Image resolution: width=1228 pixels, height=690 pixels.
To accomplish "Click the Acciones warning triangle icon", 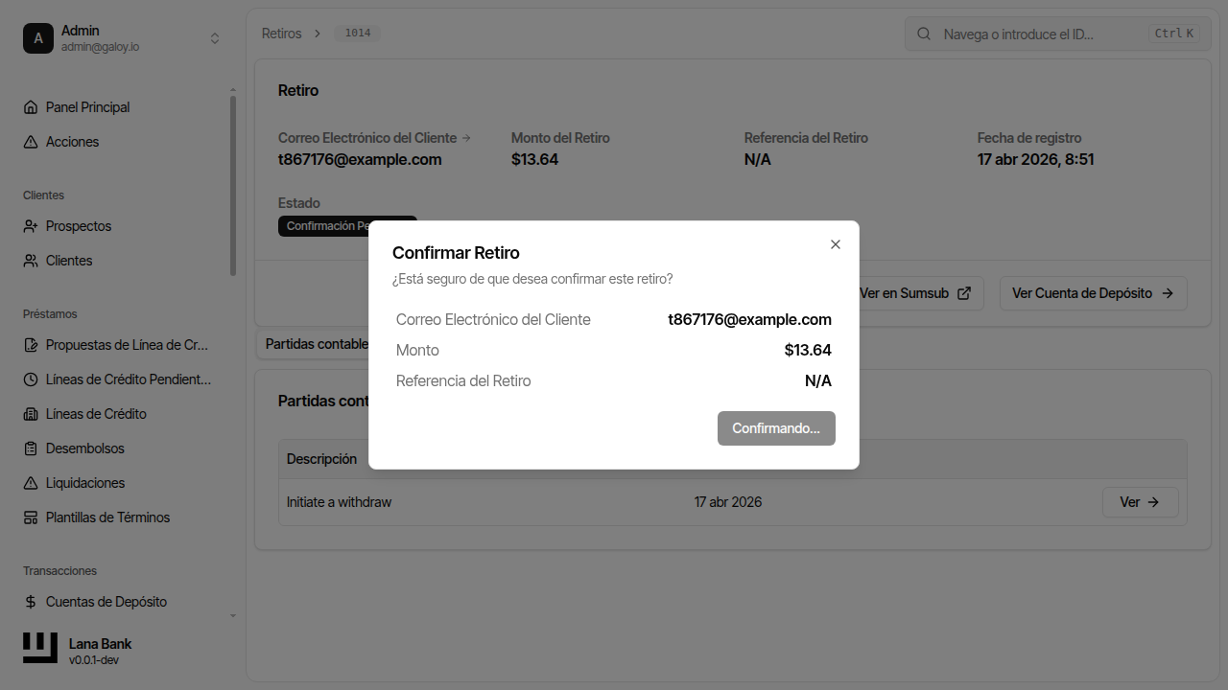I will (x=31, y=142).
